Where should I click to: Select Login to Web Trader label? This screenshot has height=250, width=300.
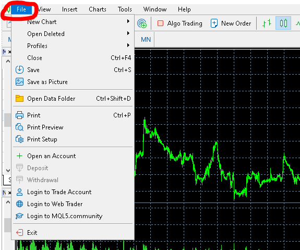pos(55,204)
